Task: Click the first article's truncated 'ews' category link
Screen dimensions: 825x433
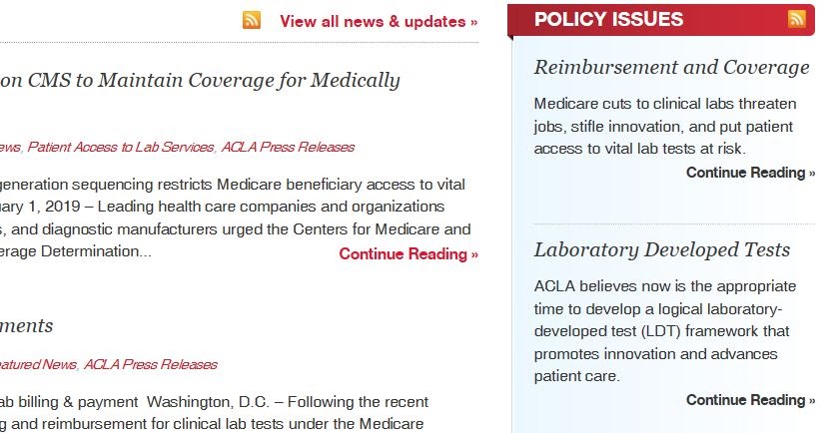Action: tap(10, 147)
